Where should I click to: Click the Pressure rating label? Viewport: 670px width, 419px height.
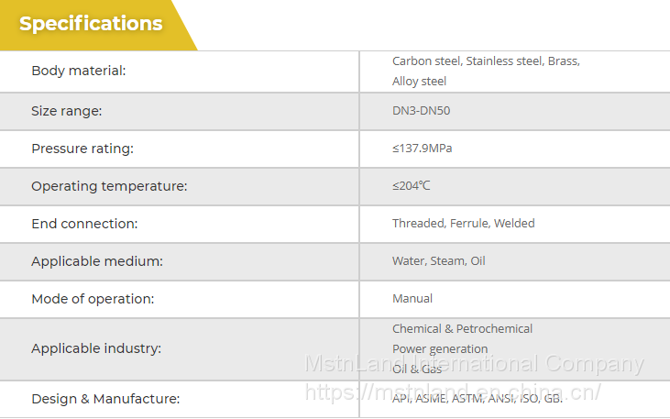(x=82, y=149)
